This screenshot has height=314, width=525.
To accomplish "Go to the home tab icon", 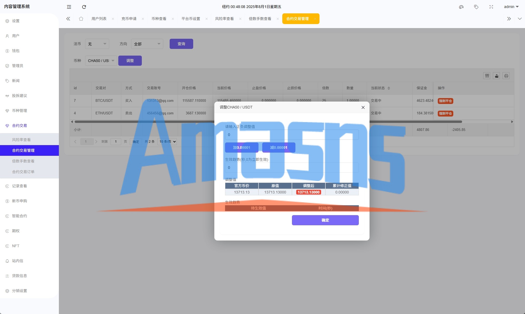I will [81, 19].
